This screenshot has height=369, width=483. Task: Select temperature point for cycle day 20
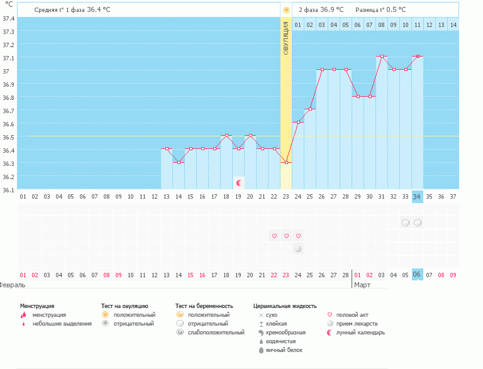point(250,136)
